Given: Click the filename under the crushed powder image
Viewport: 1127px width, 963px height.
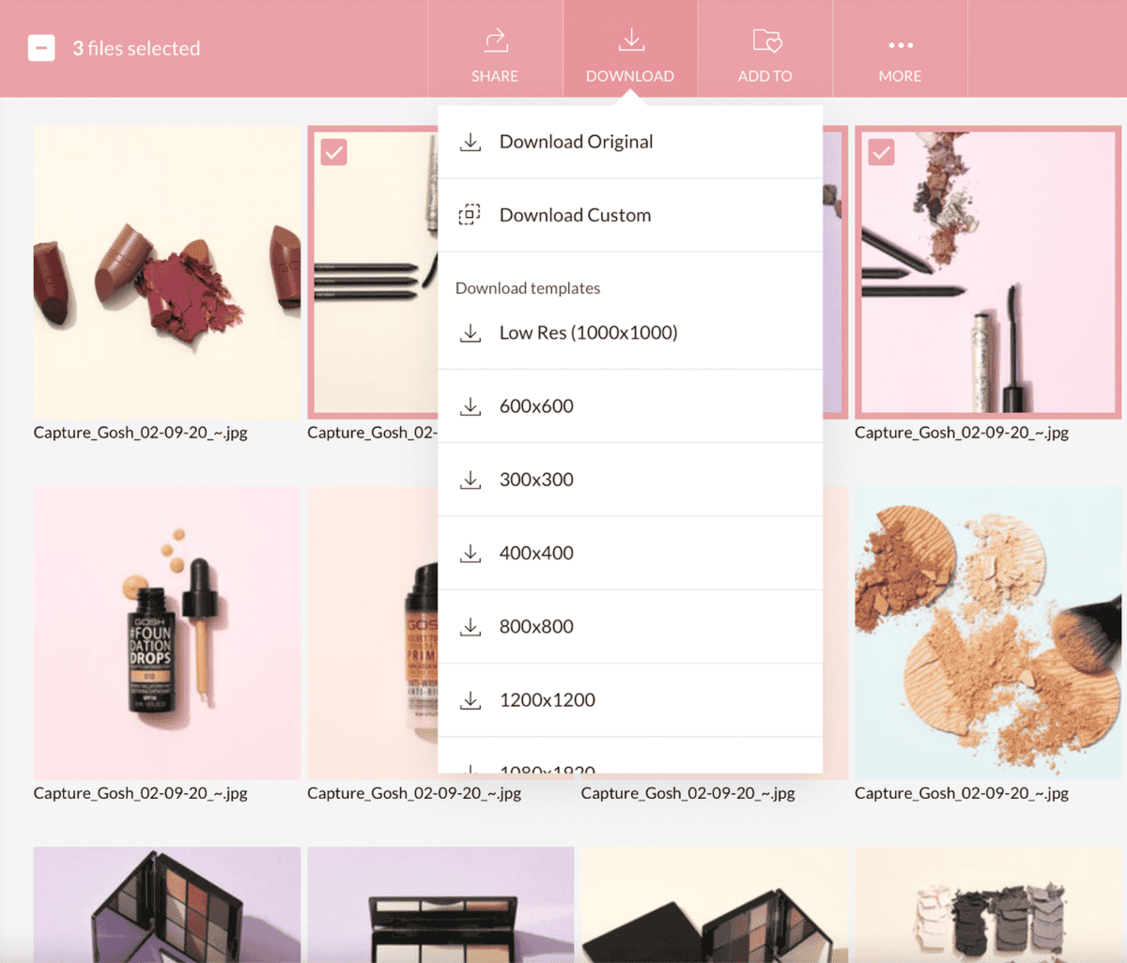Looking at the screenshot, I should pos(962,793).
